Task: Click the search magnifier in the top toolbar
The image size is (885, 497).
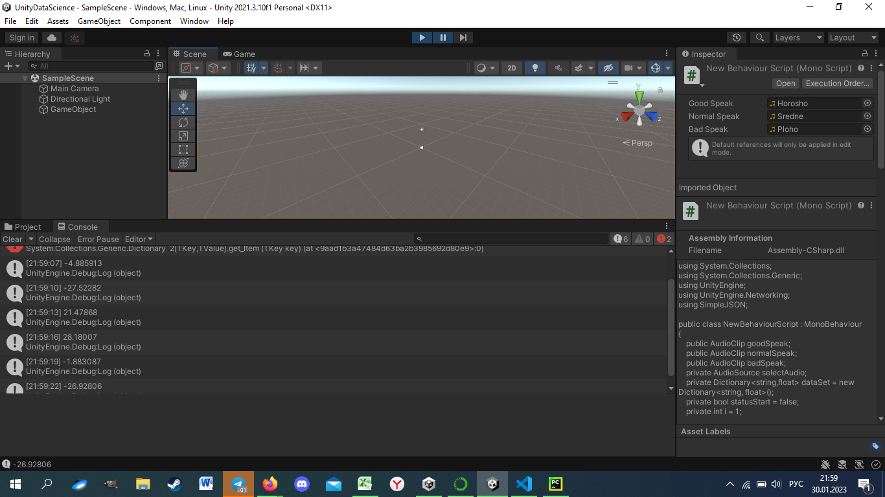Action: 759,37
